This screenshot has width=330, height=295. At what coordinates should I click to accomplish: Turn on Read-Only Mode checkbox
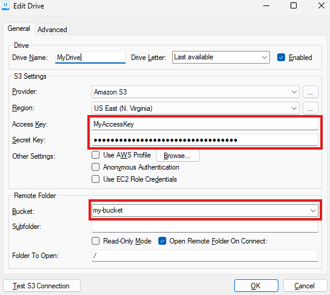[x=96, y=241]
